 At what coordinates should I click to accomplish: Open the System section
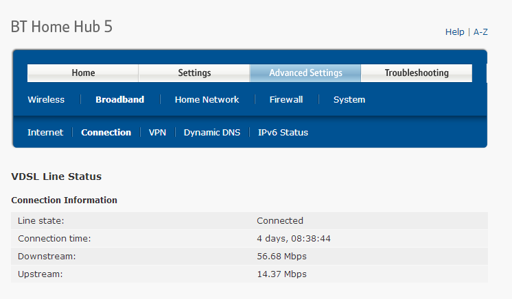349,100
